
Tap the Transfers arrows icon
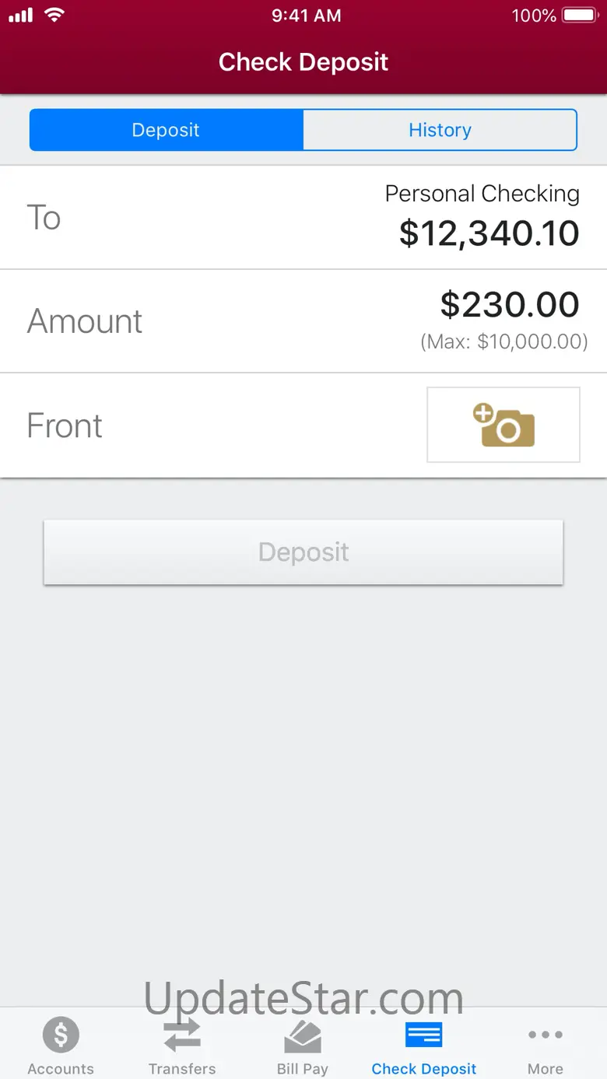[x=182, y=1035]
